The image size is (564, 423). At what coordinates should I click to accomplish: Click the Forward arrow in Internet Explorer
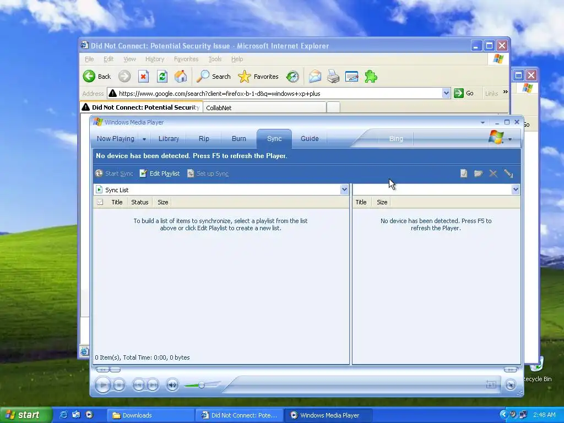124,76
